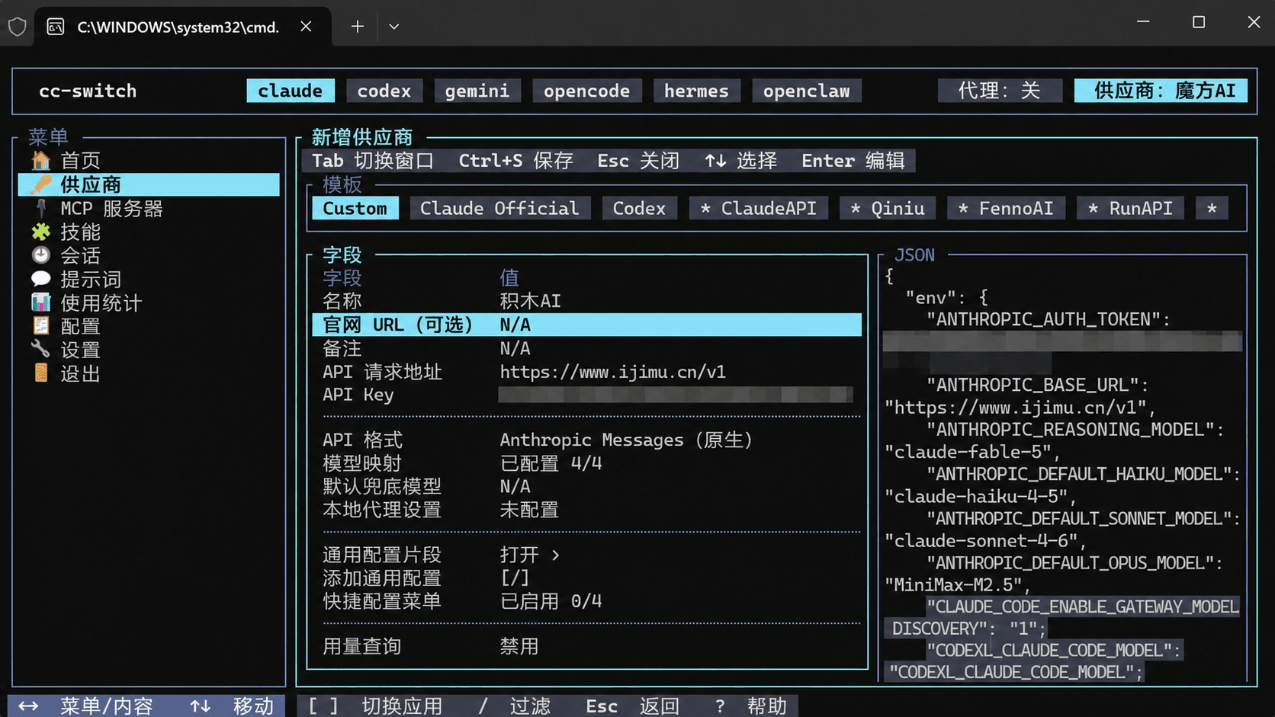Click the terminal icon in the cmd tab
Screen dimensions: 1275x717
click(56, 27)
